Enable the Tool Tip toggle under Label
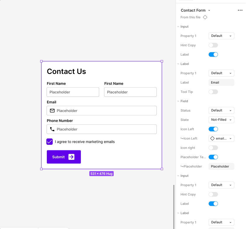 213,92
